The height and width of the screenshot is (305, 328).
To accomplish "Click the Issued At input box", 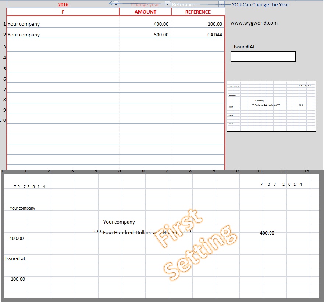I will [263, 56].
